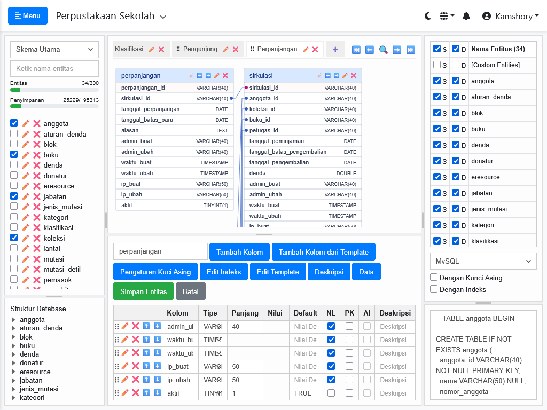
Task: Delete the aktif column row
Action: pyautogui.click(x=136, y=393)
